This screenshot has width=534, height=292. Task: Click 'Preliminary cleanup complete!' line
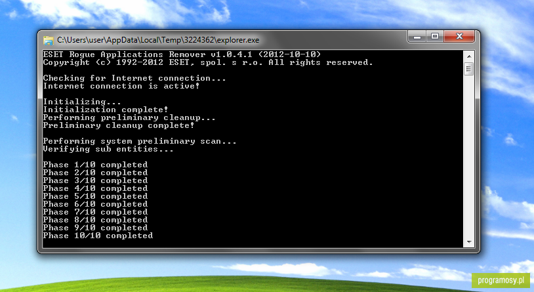click(119, 125)
